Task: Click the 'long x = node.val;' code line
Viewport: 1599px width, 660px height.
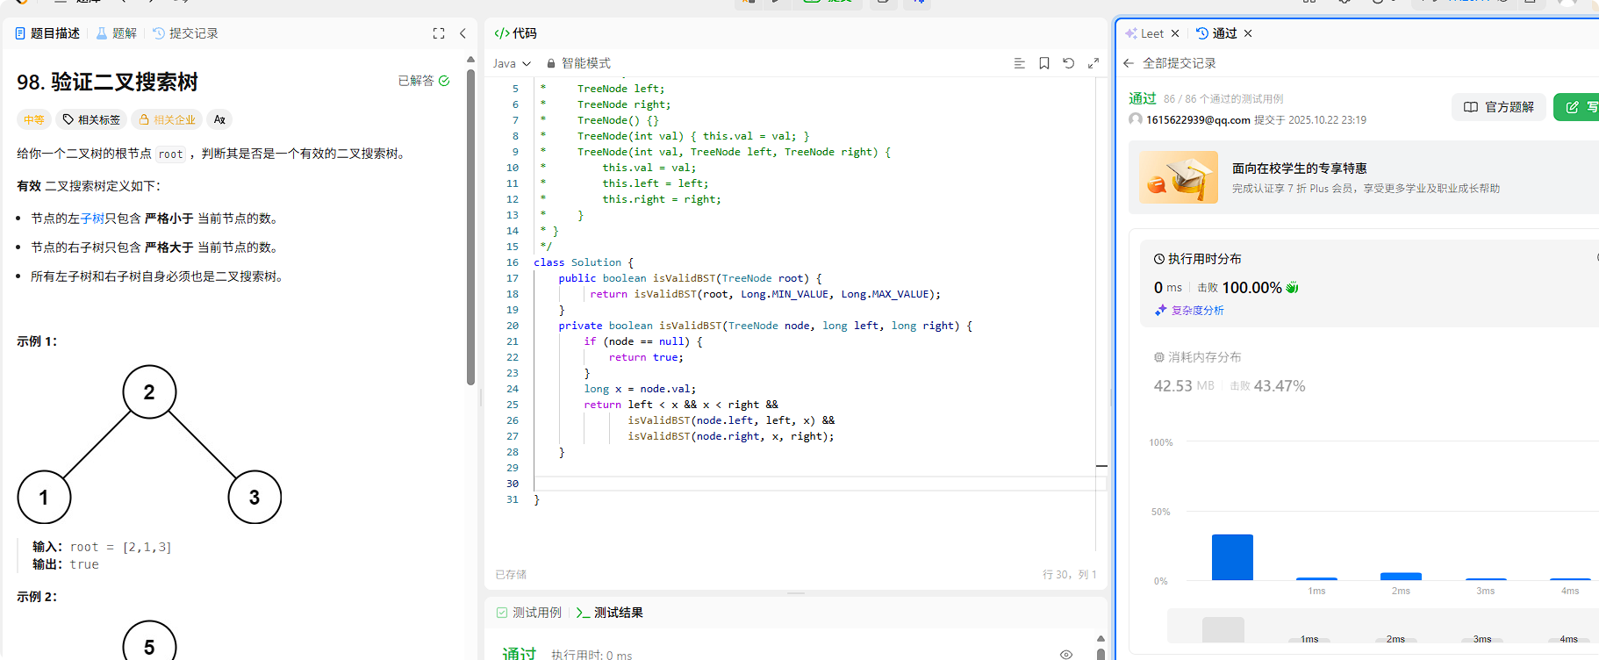Action: (640, 389)
